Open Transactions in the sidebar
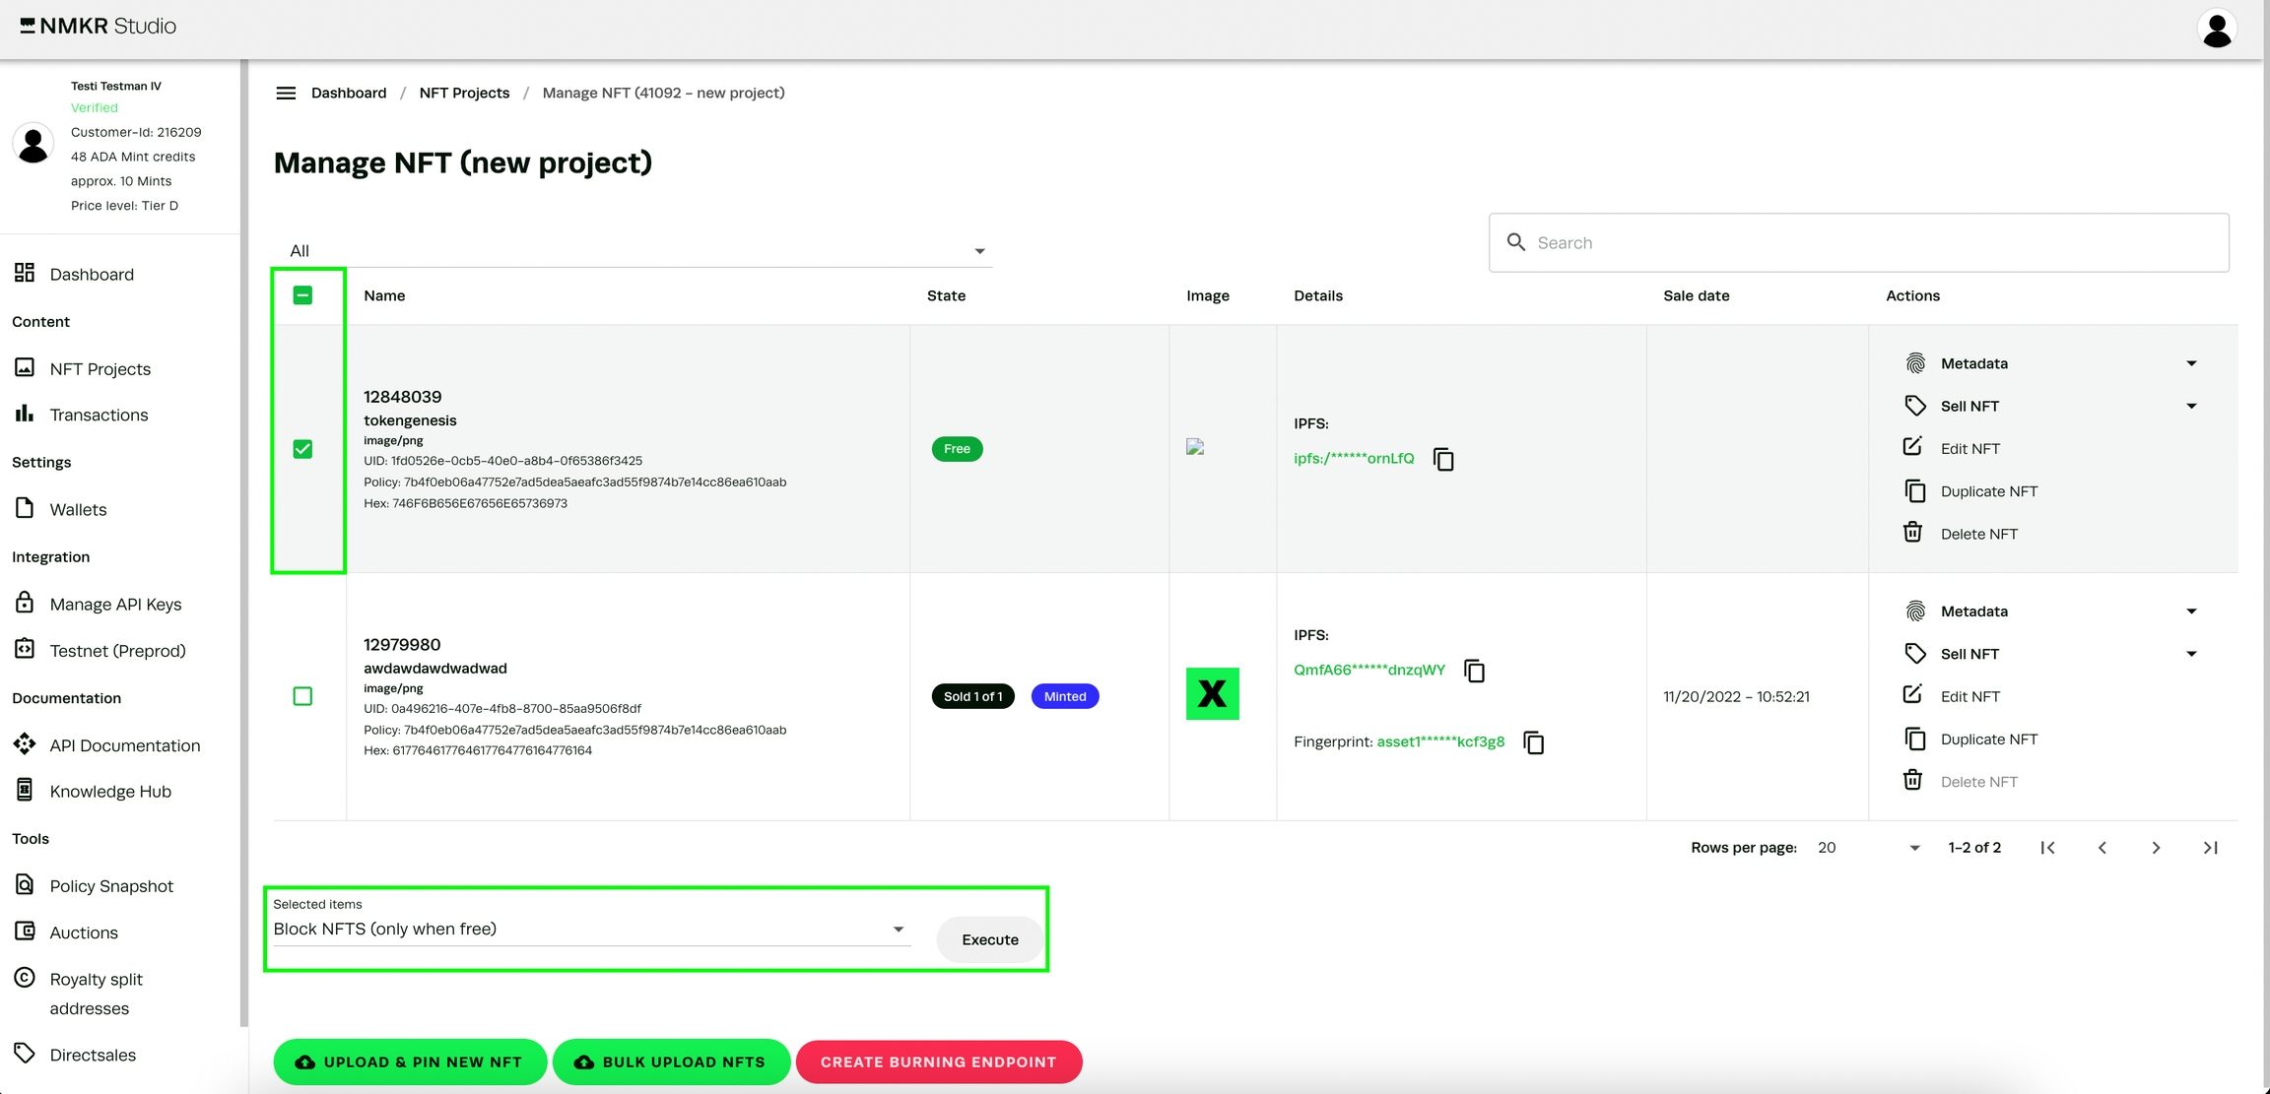 click(99, 415)
